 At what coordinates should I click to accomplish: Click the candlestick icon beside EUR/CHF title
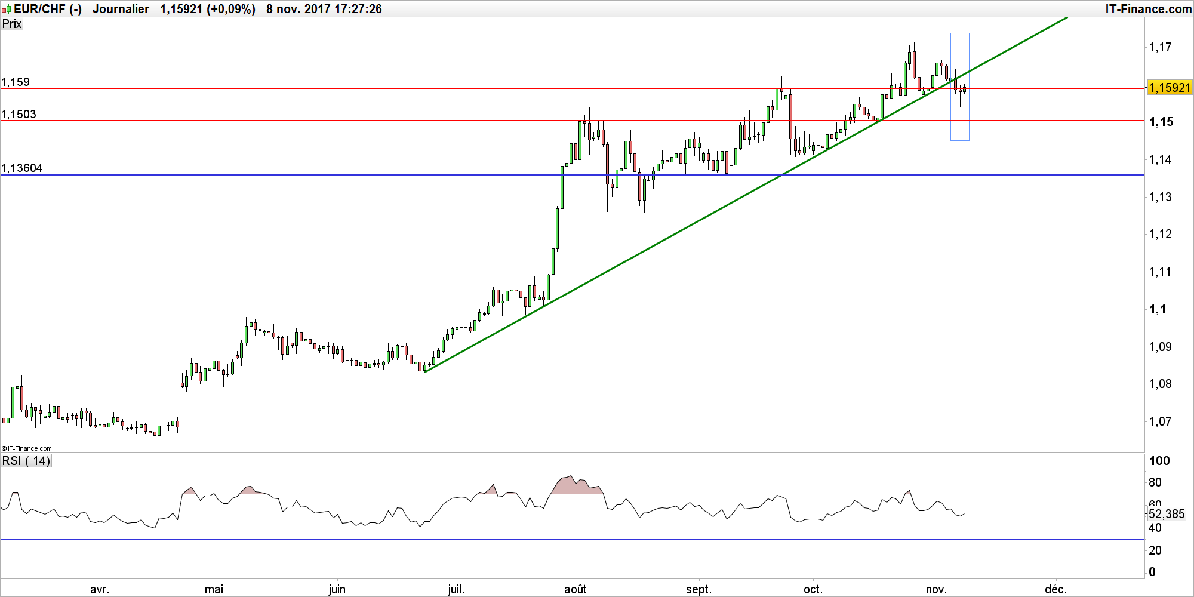pos(6,9)
